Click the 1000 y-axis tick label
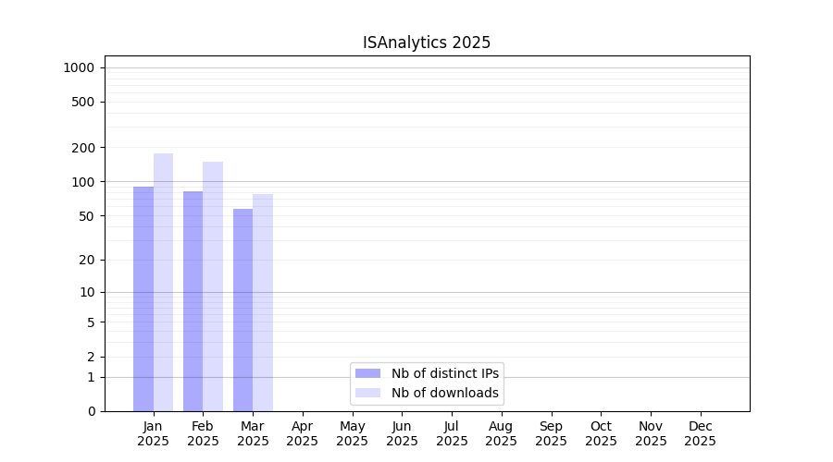The height and width of the screenshot is (462, 833). (x=79, y=67)
